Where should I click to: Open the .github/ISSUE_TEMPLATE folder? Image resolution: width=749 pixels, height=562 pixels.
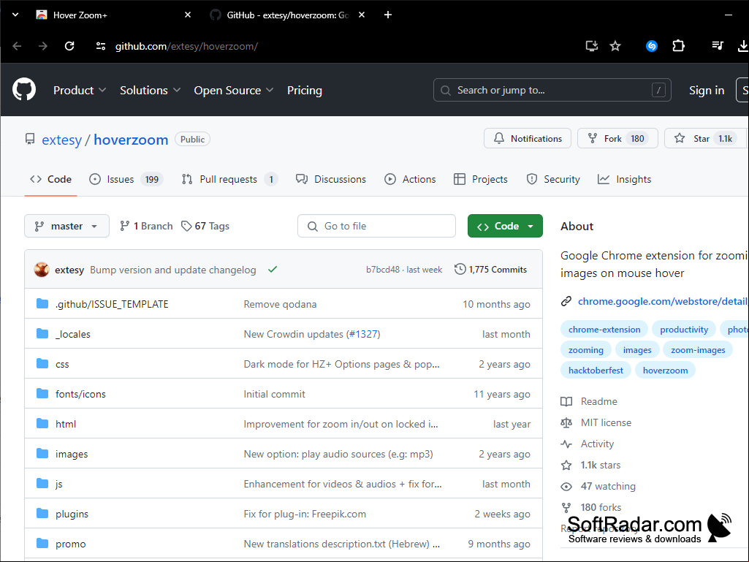112,304
